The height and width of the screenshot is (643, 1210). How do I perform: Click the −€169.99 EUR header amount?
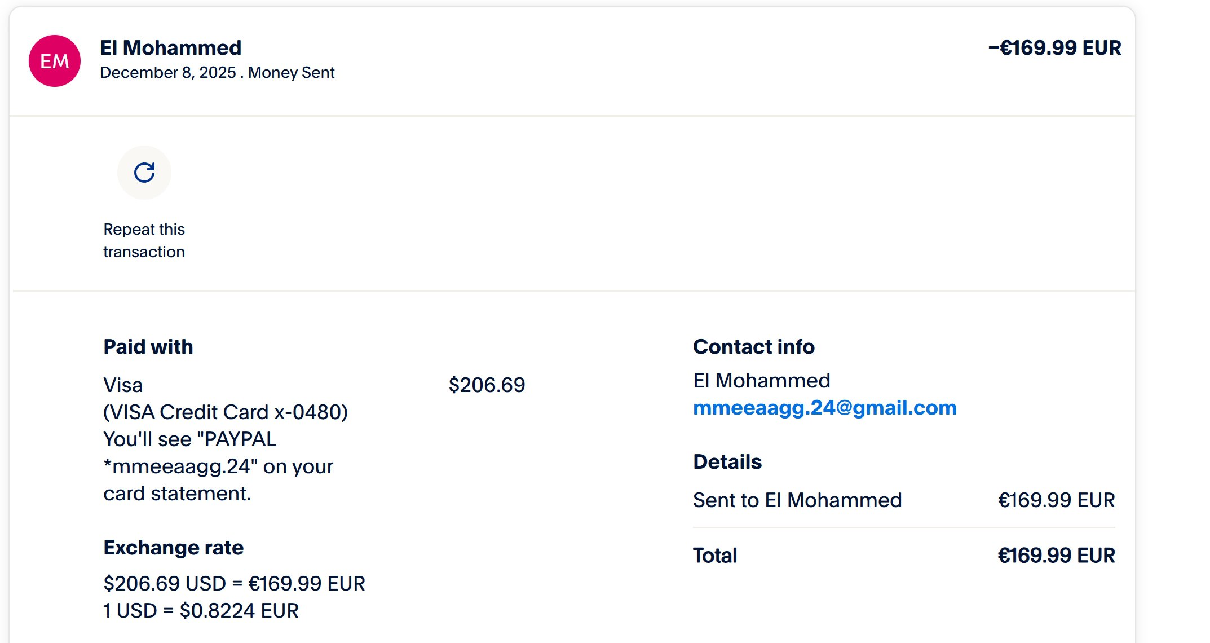pyautogui.click(x=1054, y=48)
